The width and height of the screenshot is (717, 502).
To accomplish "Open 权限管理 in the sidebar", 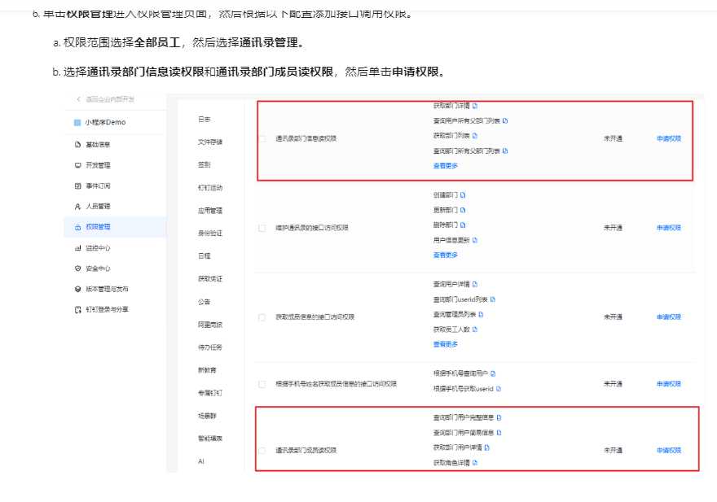I will [115, 227].
